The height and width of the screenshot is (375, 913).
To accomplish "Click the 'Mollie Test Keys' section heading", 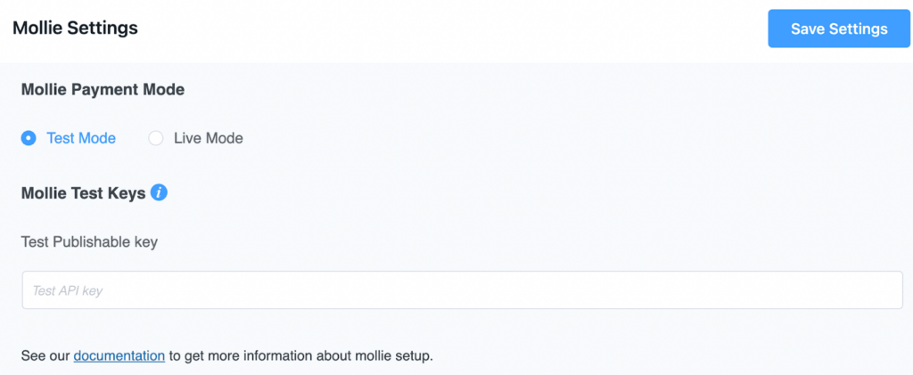I will coord(83,193).
